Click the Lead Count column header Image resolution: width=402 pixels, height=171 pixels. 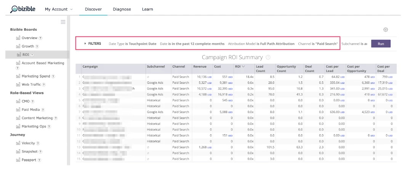coord(264,68)
